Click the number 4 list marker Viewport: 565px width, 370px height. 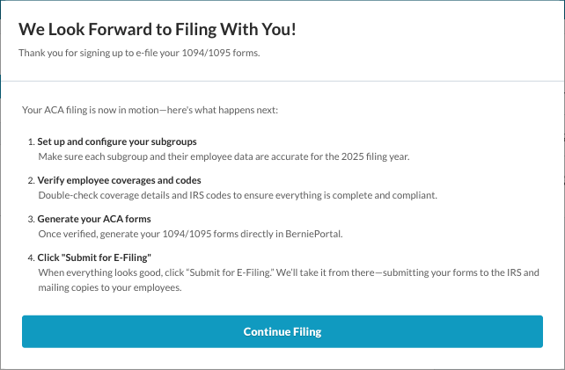tap(31, 258)
